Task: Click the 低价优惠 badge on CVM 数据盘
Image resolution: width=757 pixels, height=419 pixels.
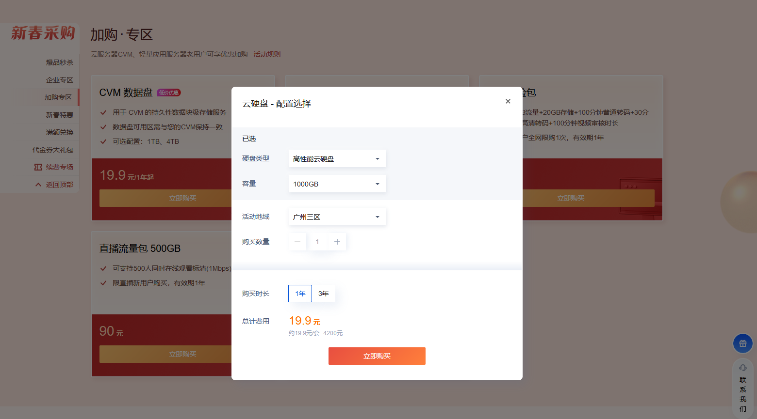Action: [x=169, y=93]
